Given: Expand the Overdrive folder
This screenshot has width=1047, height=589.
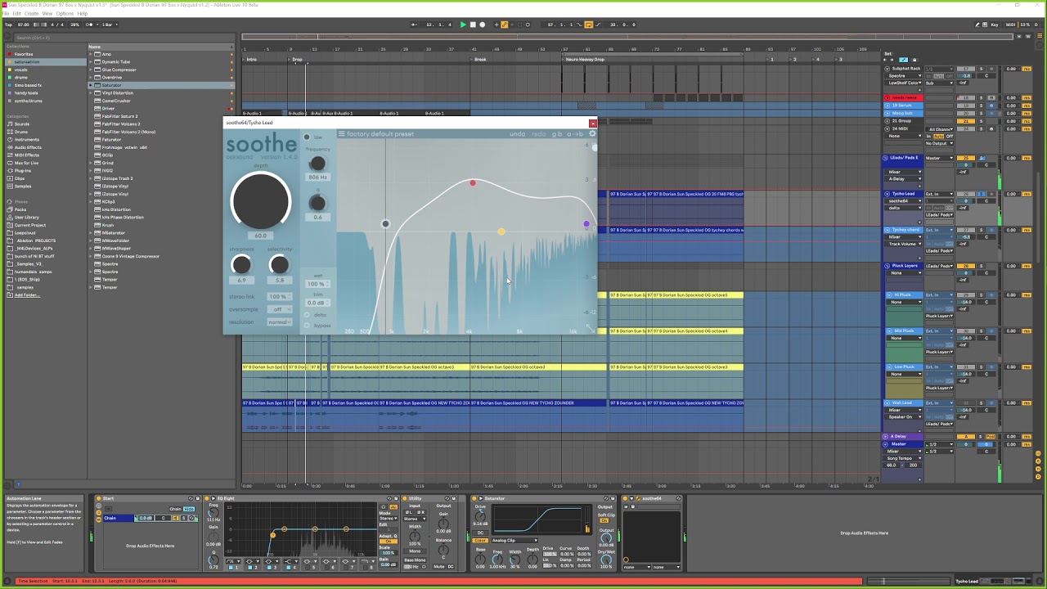Looking at the screenshot, I should click(92, 78).
